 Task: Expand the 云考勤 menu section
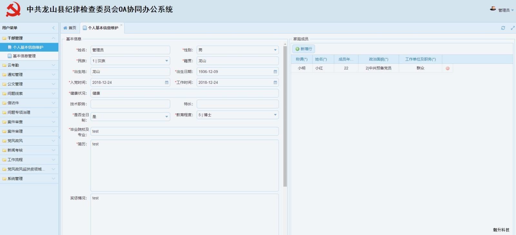pyautogui.click(x=54, y=65)
